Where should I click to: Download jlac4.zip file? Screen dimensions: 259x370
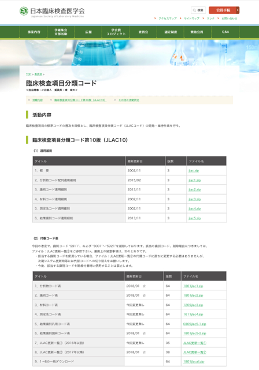(194, 208)
